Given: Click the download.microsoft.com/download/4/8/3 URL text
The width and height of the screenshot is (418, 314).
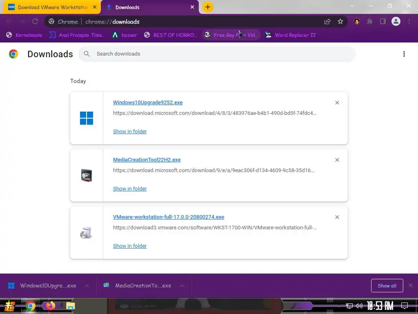Looking at the screenshot, I should click(x=215, y=113).
